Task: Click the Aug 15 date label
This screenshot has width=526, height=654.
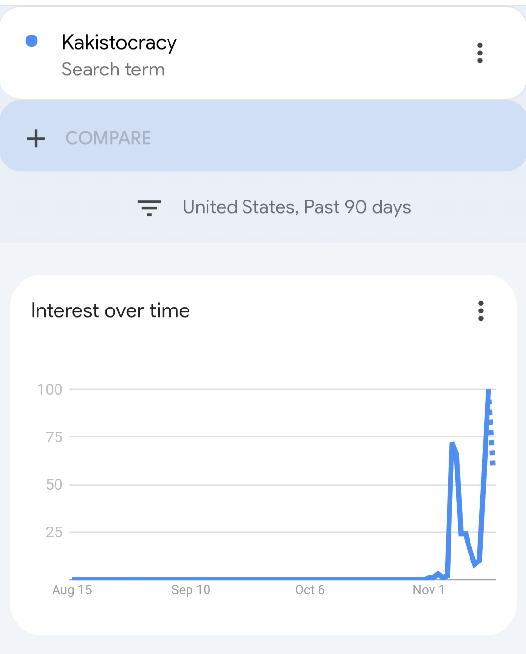Action: 72,590
